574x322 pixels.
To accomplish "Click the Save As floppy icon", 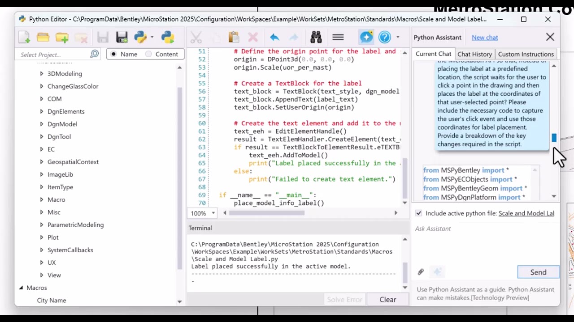I will click(x=122, y=37).
